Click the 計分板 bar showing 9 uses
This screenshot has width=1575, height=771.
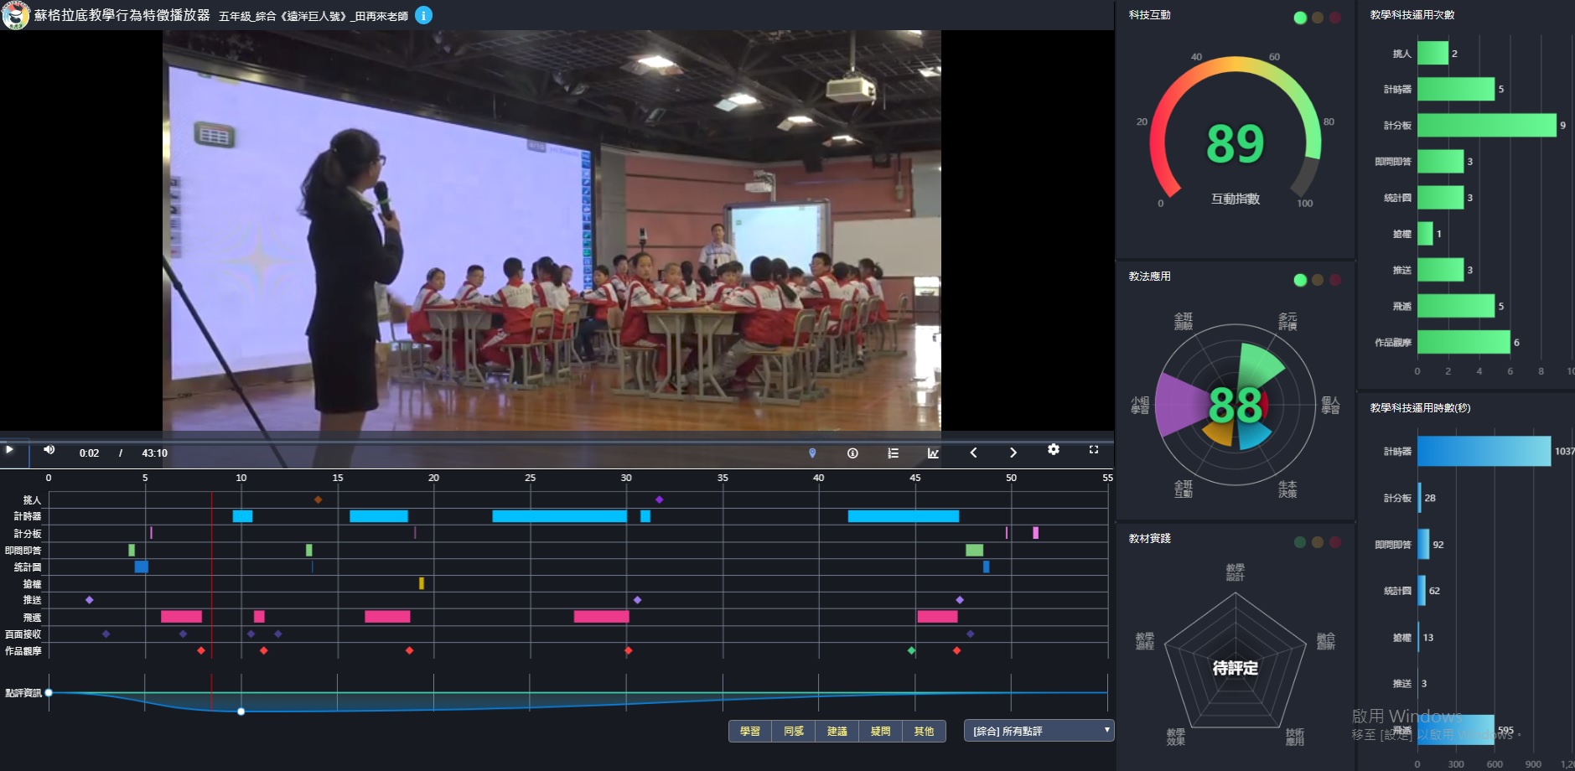point(1487,125)
